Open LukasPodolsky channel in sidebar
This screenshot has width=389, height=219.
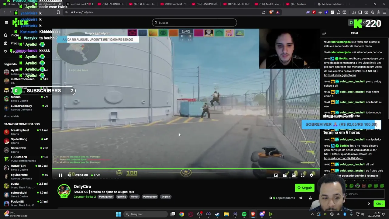click(x=26, y=108)
